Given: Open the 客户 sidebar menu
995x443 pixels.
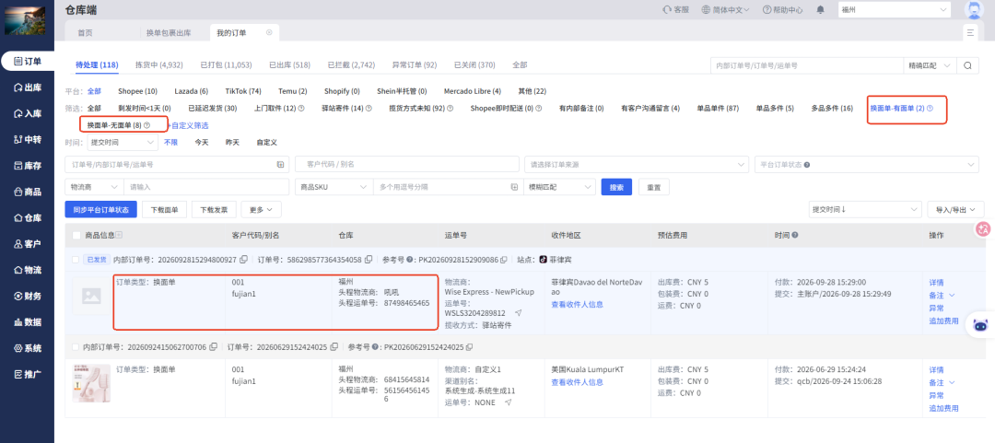Looking at the screenshot, I should coord(28,244).
